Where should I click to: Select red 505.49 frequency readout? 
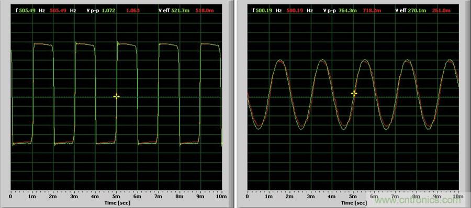[58, 10]
